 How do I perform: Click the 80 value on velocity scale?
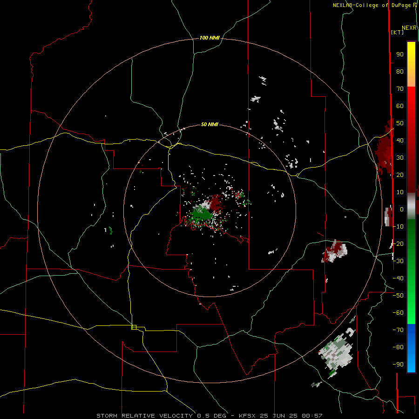tap(400, 71)
